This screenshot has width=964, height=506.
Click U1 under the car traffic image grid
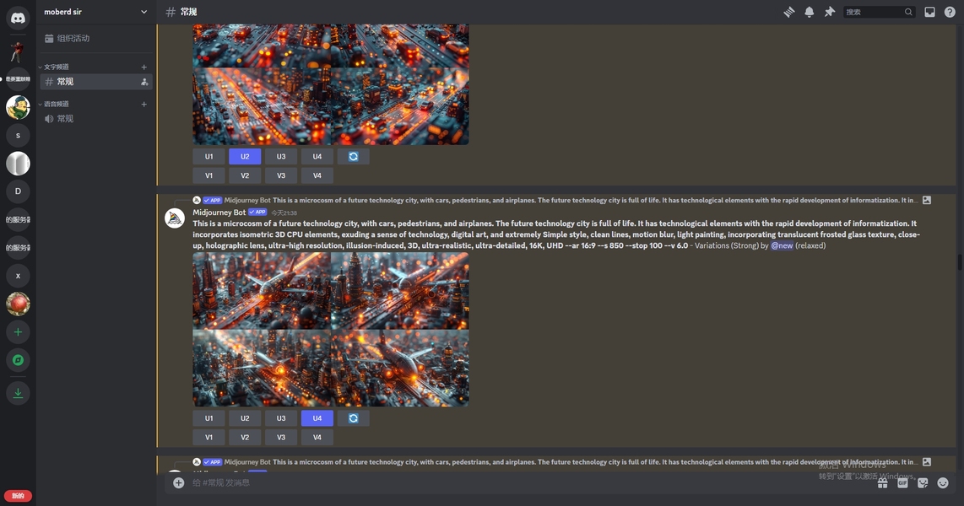click(x=209, y=157)
